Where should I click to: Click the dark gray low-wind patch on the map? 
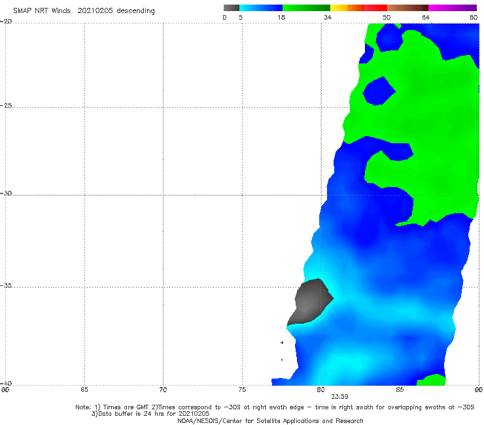point(309,302)
